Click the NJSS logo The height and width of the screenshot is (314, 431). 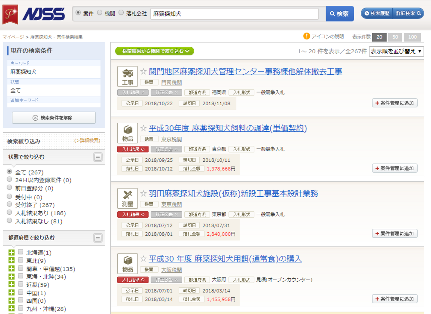[44, 14]
